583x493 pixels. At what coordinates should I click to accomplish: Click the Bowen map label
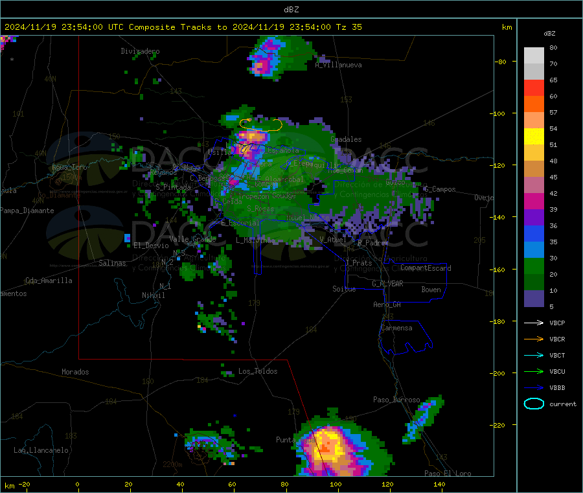tap(431, 290)
